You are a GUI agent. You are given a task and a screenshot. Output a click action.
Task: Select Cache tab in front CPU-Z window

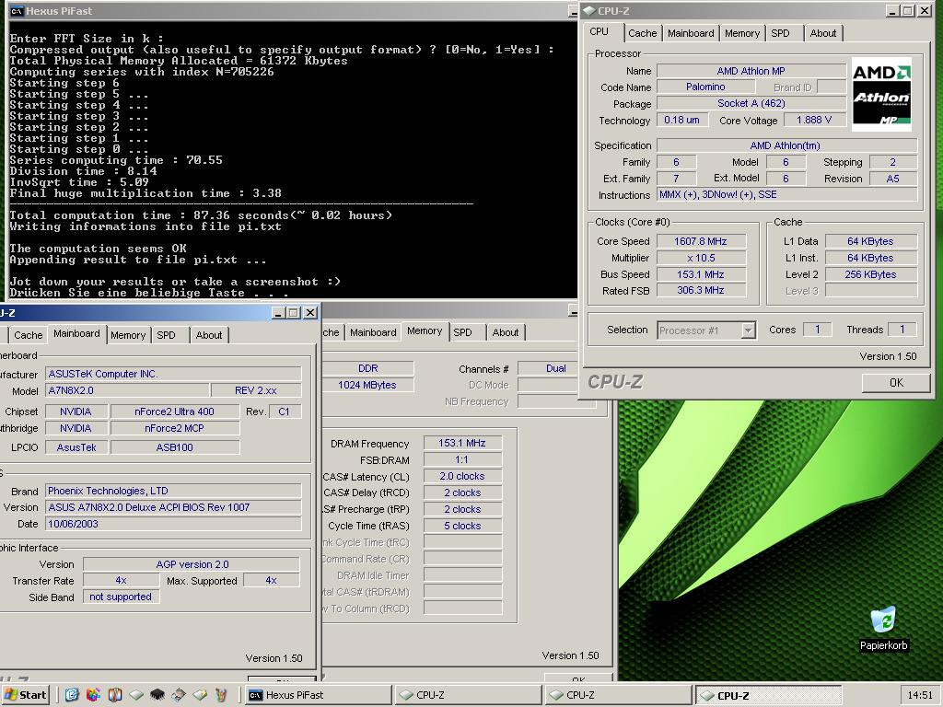coord(642,33)
